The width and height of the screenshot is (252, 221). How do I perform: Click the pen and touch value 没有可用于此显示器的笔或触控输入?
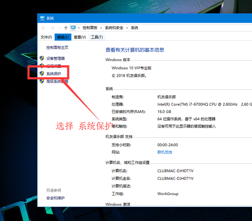tap(187, 126)
